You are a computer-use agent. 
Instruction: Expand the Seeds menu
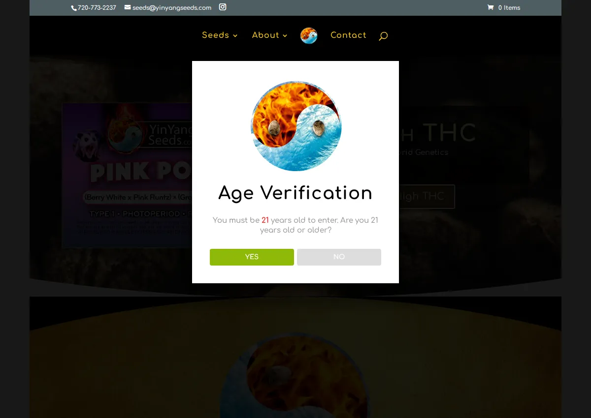pyautogui.click(x=220, y=35)
